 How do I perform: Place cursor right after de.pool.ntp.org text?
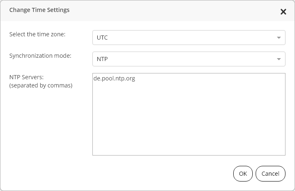pos(135,78)
